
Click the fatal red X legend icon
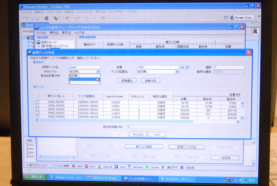click(x=73, y=166)
